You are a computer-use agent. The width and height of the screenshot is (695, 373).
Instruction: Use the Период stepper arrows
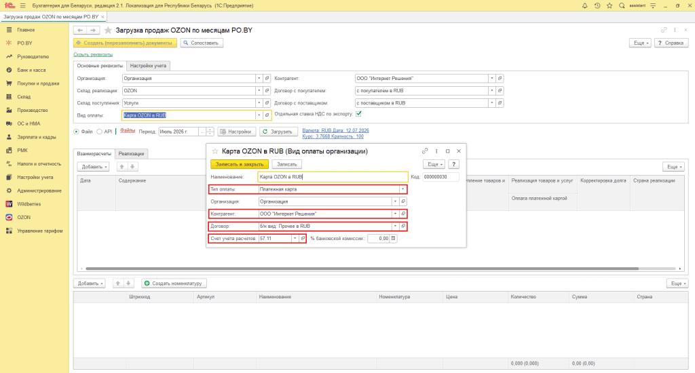click(x=210, y=132)
